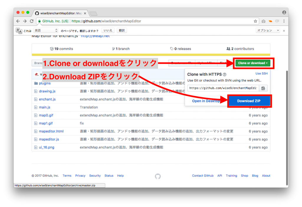Viewport: 302px width, 207px height.
Task: Open the Clone or download dropdown
Action: (x=253, y=63)
